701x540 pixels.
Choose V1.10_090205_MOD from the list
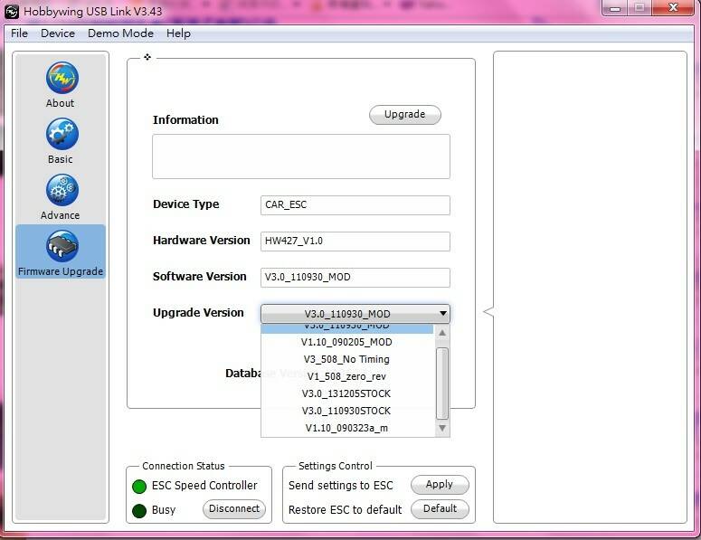pyautogui.click(x=347, y=343)
